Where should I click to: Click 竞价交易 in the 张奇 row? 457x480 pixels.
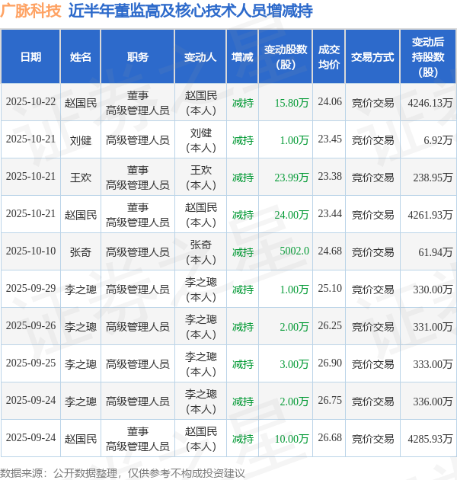pyautogui.click(x=372, y=252)
